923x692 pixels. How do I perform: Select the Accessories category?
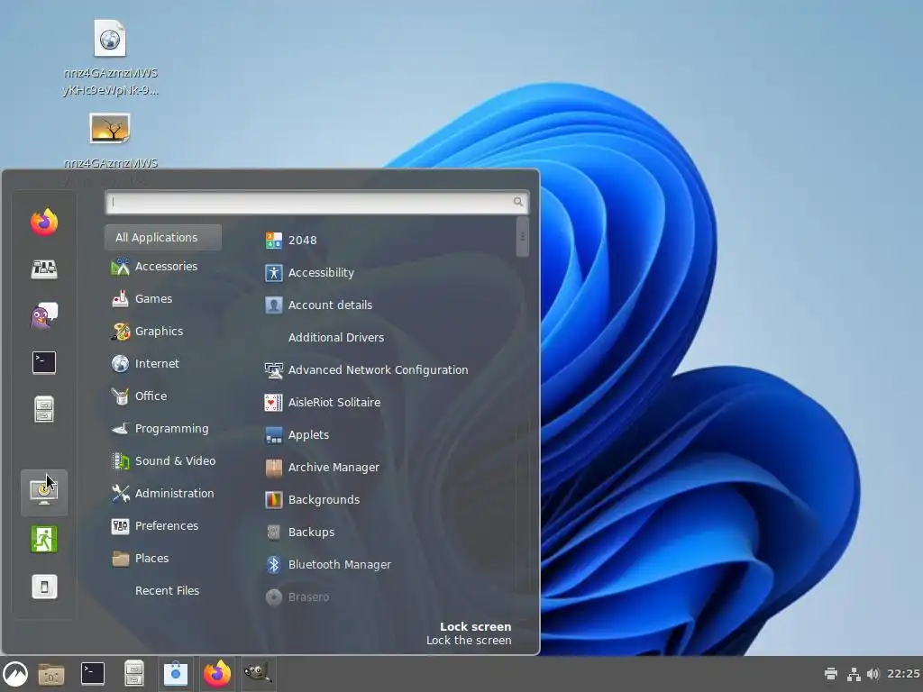point(154,267)
